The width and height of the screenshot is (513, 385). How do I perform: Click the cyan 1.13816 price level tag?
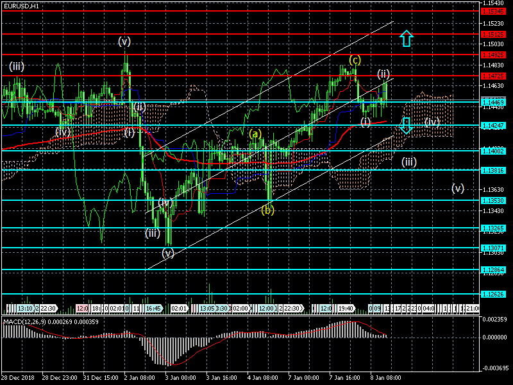click(493, 170)
